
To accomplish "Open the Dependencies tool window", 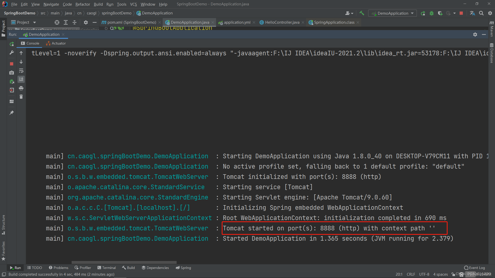I will point(155,268).
